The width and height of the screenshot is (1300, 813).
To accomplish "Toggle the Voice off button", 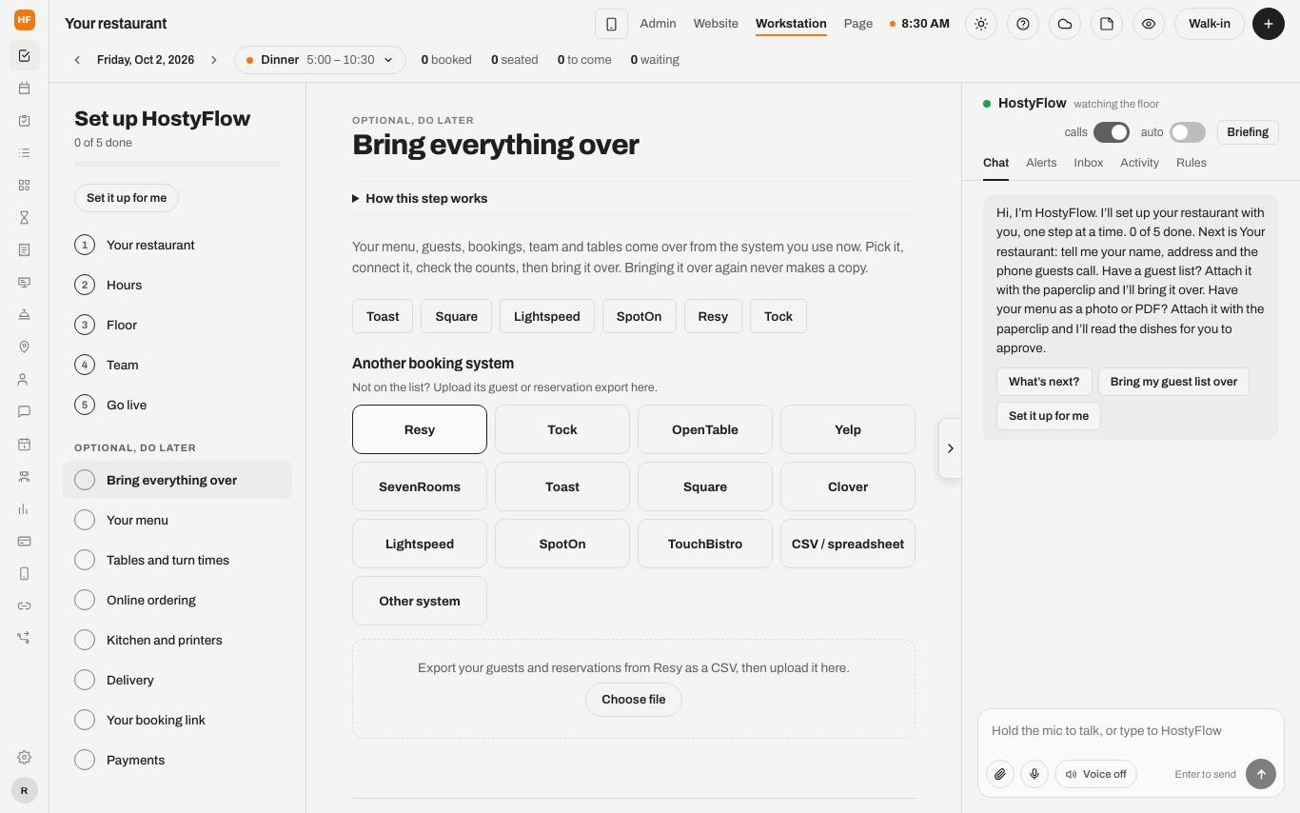I will coord(1095,774).
